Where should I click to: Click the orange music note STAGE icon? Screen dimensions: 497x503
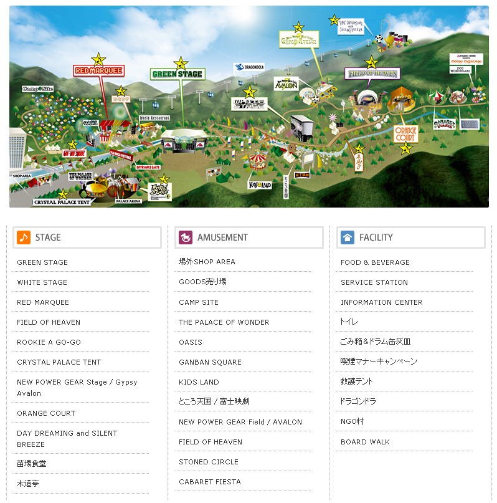(24, 237)
